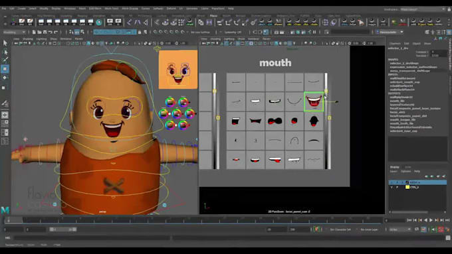
Task: Click the time range slider bar
Action: click(63, 229)
